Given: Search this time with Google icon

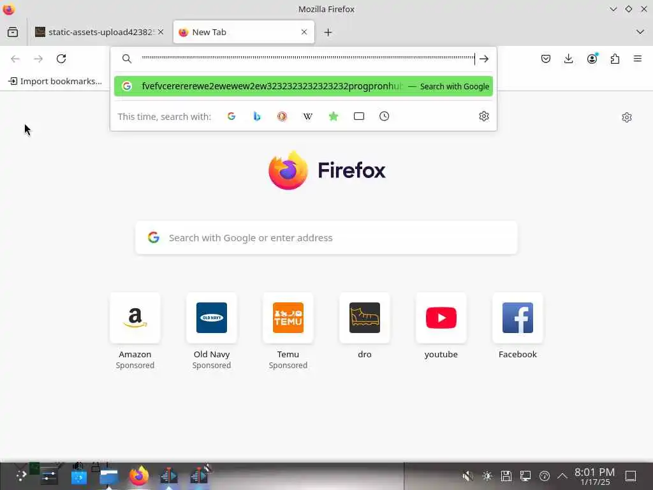Looking at the screenshot, I should pyautogui.click(x=231, y=116).
